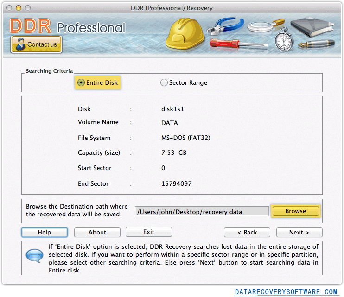Open the Help button
The image size is (344, 297).
tap(45, 232)
